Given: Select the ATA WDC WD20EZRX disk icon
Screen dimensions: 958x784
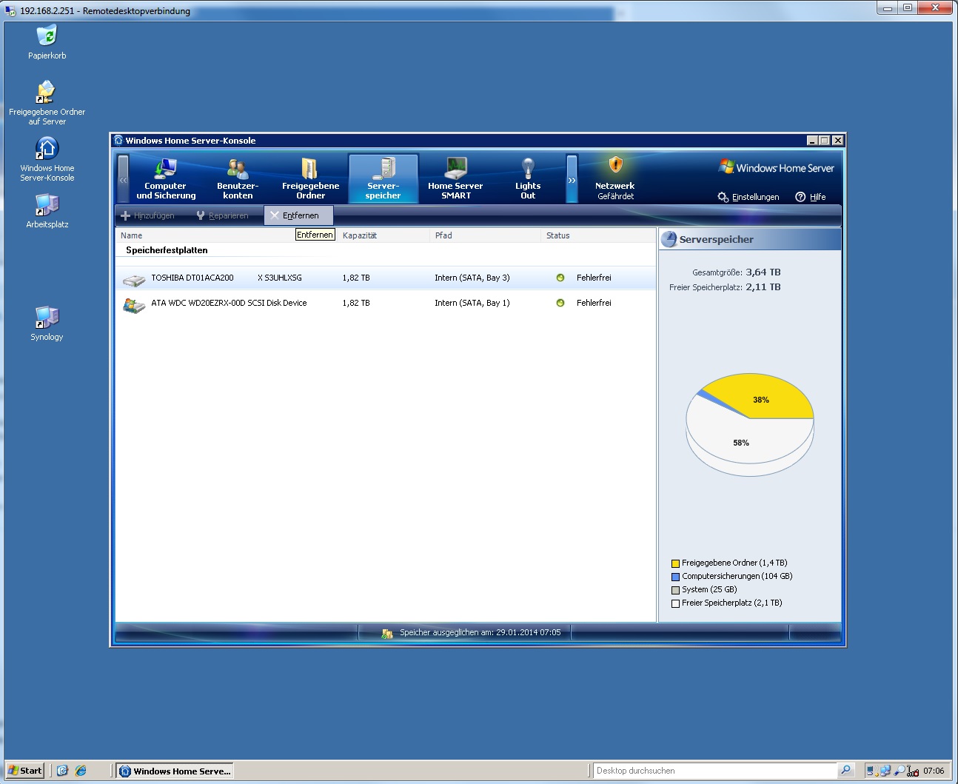Looking at the screenshot, I should 134,304.
